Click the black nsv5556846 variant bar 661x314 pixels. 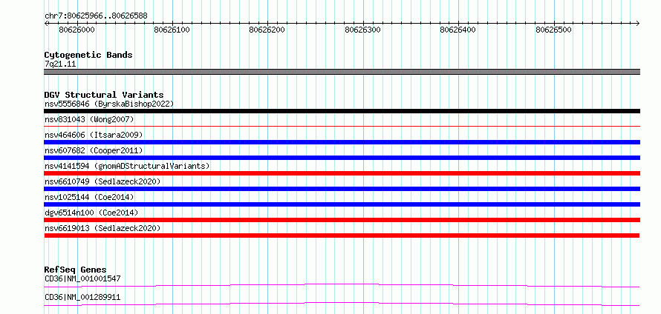click(342, 111)
